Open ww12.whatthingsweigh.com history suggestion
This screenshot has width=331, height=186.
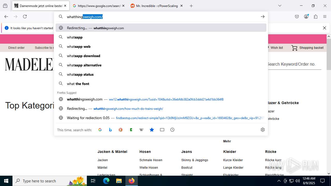pyautogui.click(x=161, y=99)
